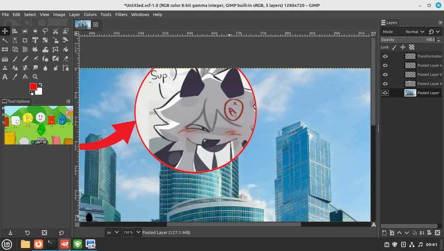Open the Layers panel configure tab menu

point(440,23)
